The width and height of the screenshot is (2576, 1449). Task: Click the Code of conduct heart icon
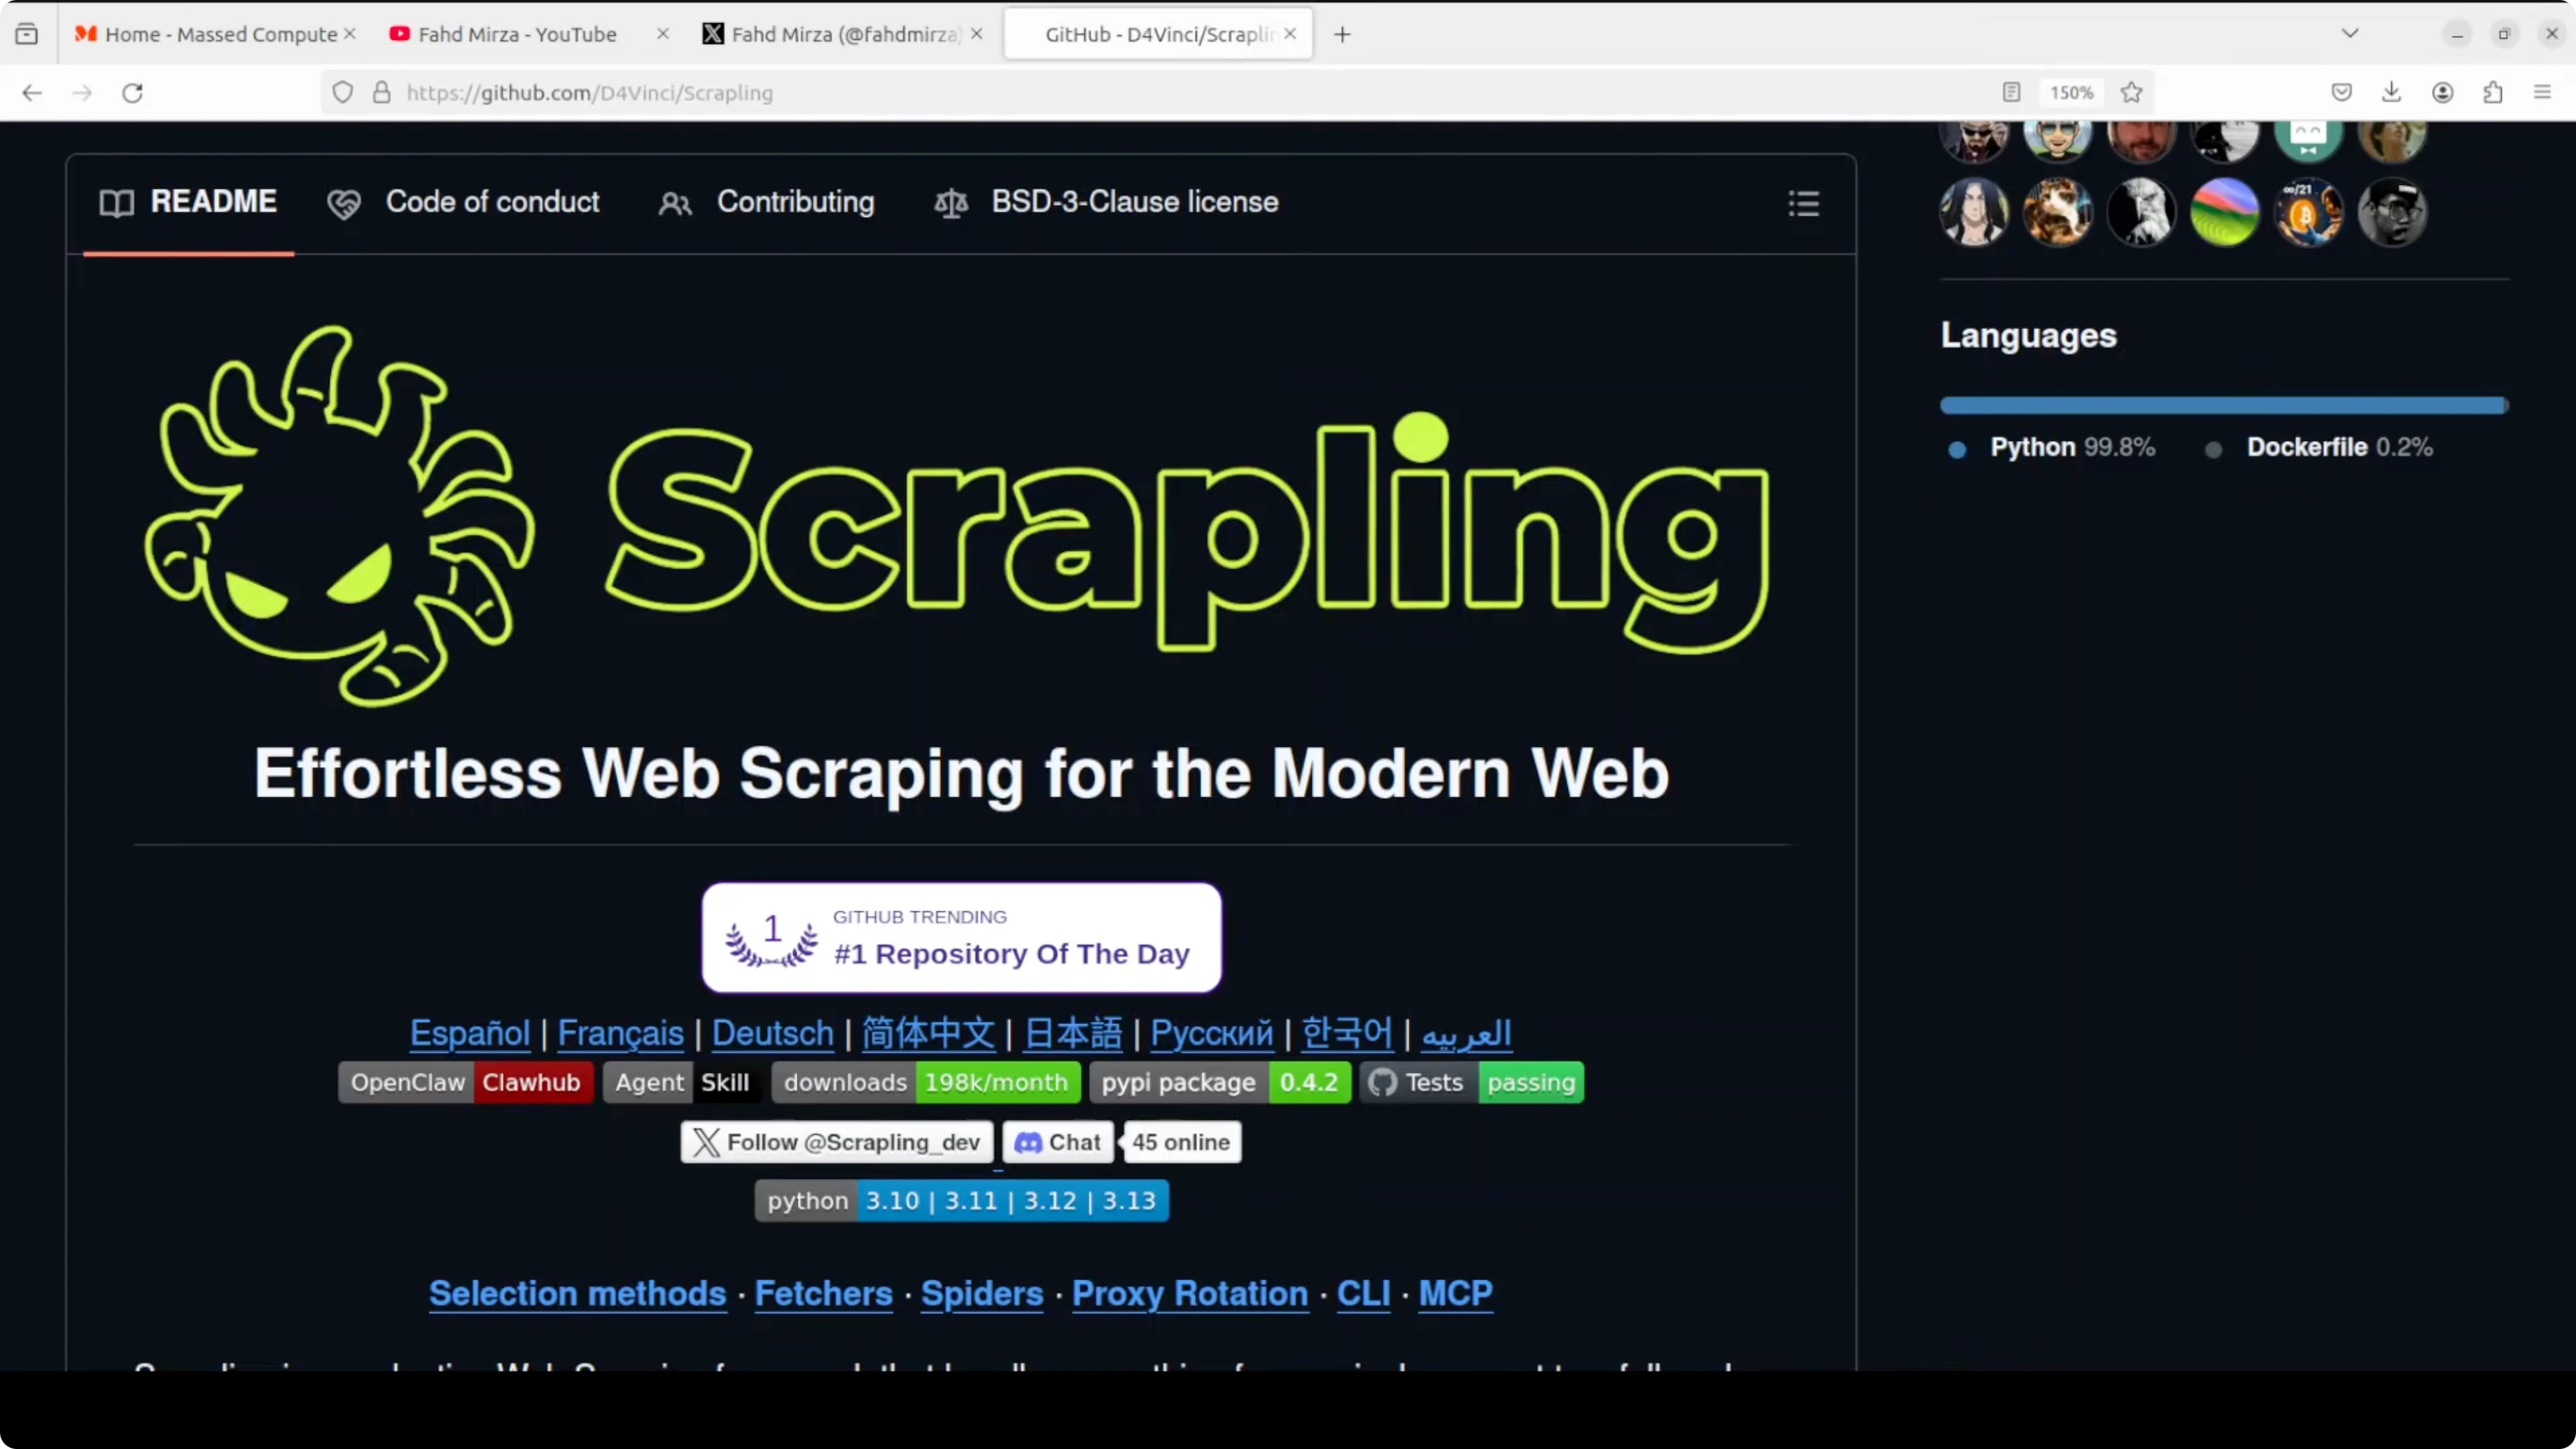(x=344, y=202)
